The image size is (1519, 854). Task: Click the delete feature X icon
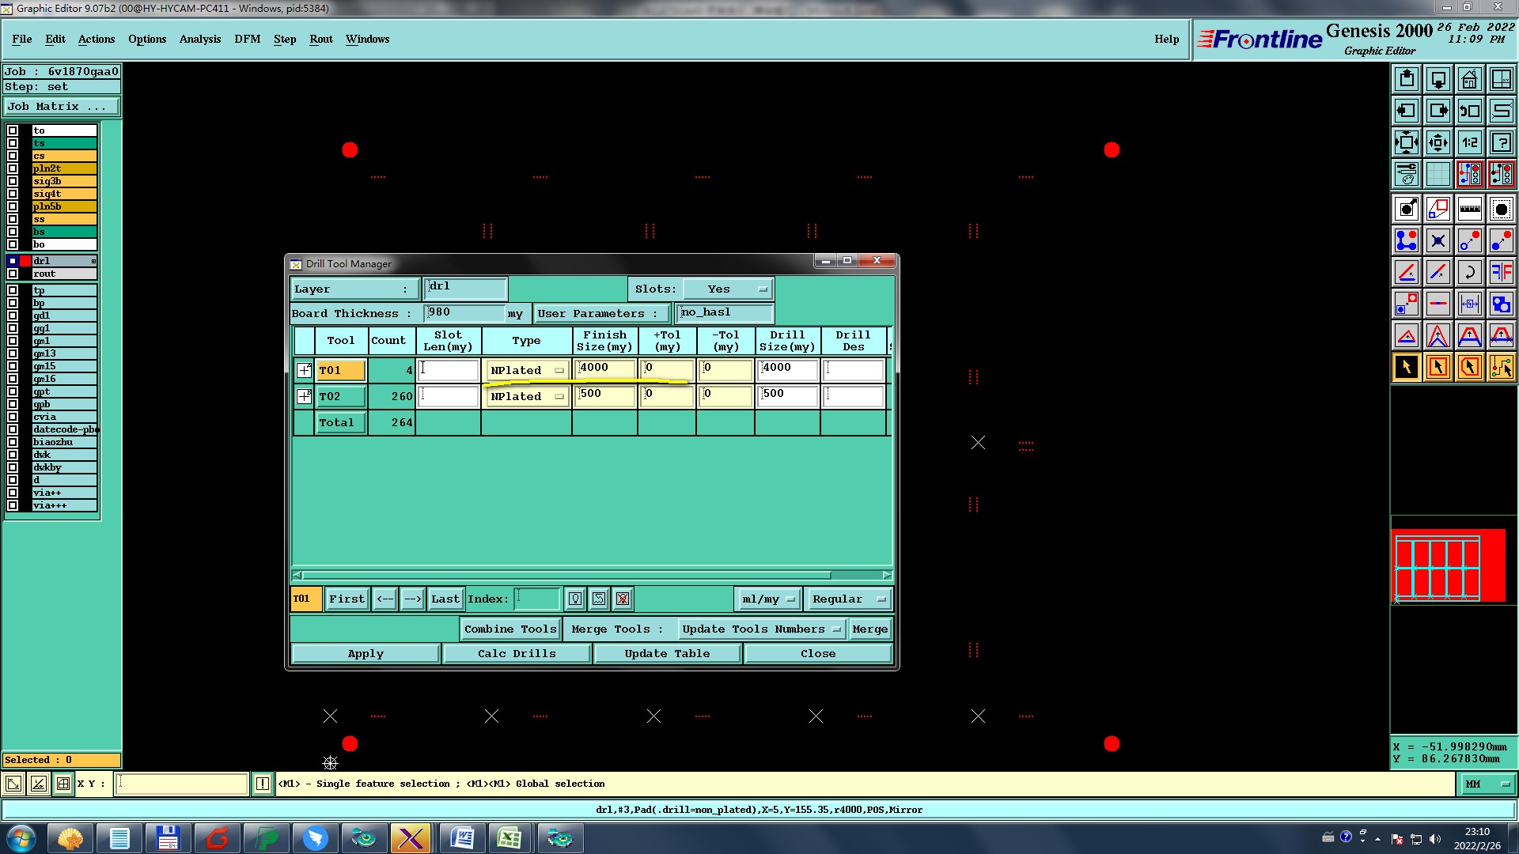1438,240
